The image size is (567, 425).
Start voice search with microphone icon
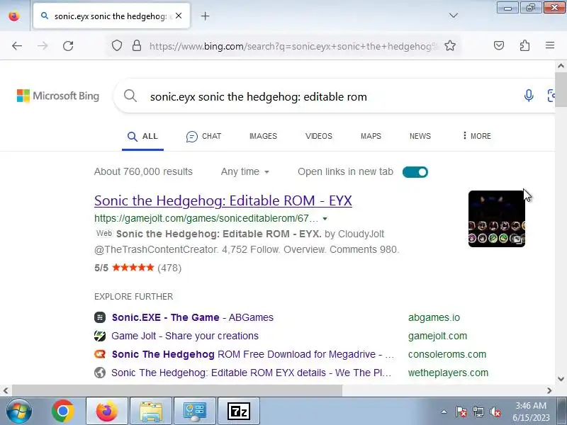pos(529,96)
